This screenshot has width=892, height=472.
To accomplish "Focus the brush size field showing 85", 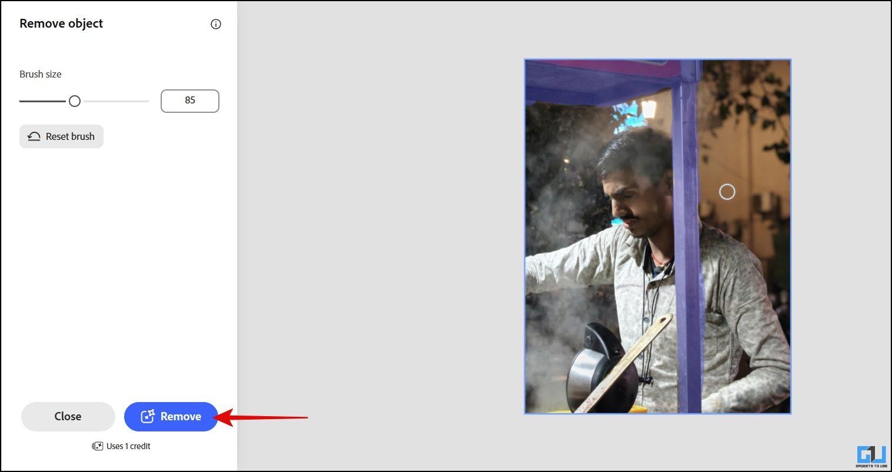I will [x=189, y=101].
